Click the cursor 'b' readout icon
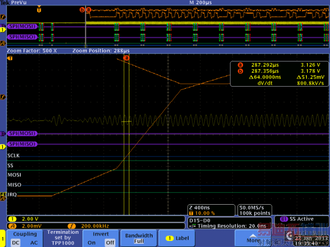 pyautogui.click(x=240, y=71)
